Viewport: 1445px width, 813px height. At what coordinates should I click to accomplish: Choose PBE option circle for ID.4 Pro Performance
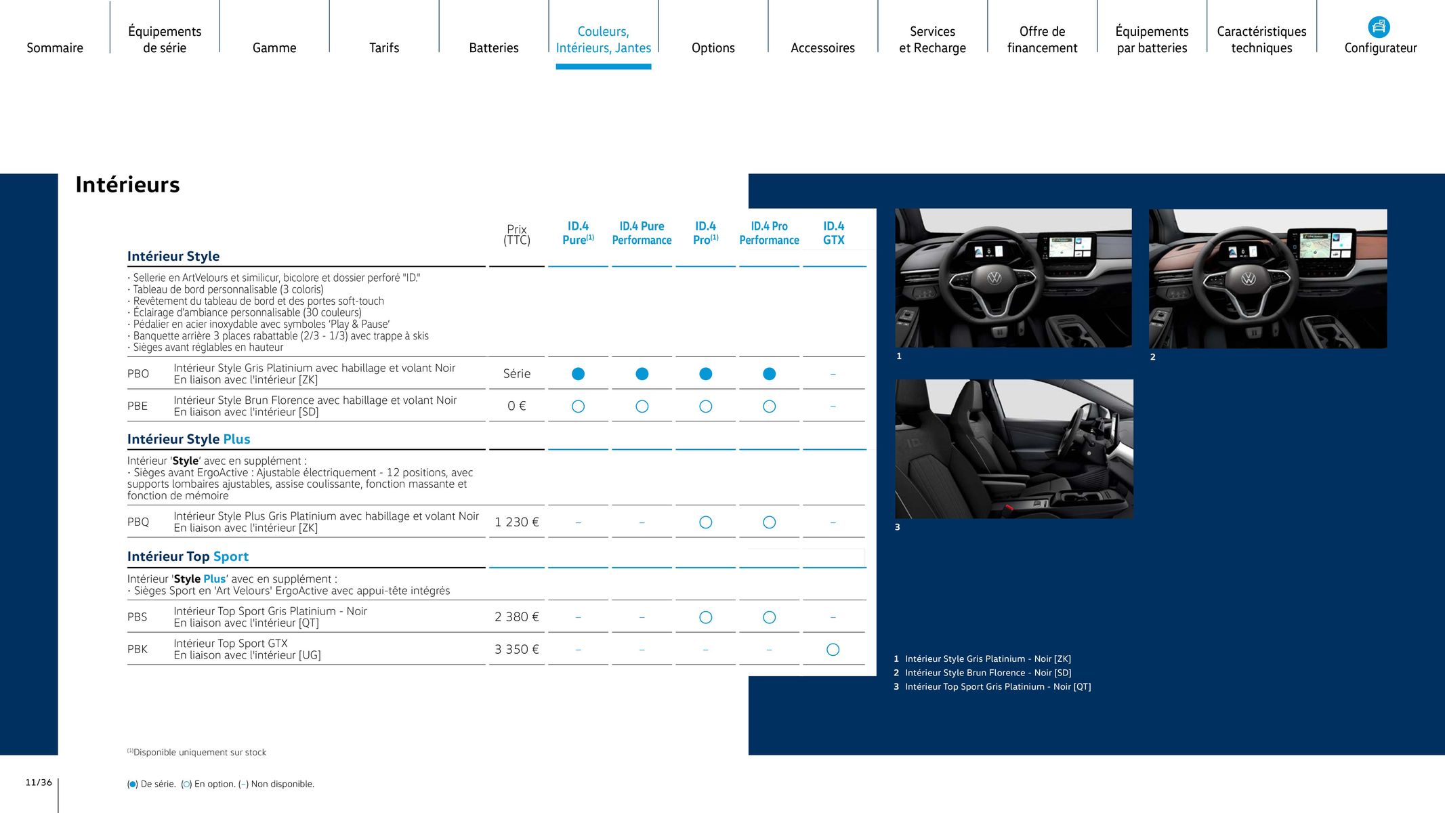click(x=770, y=406)
